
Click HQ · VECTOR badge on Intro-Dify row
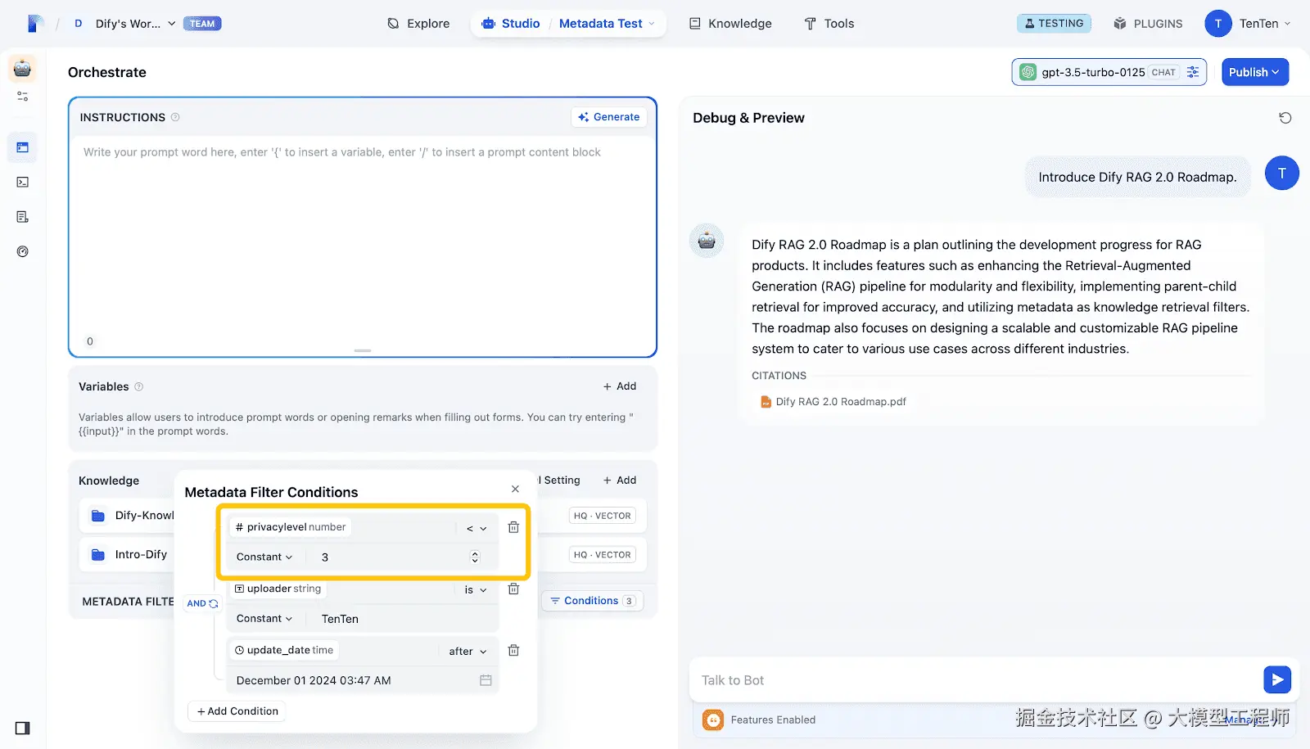(603, 555)
